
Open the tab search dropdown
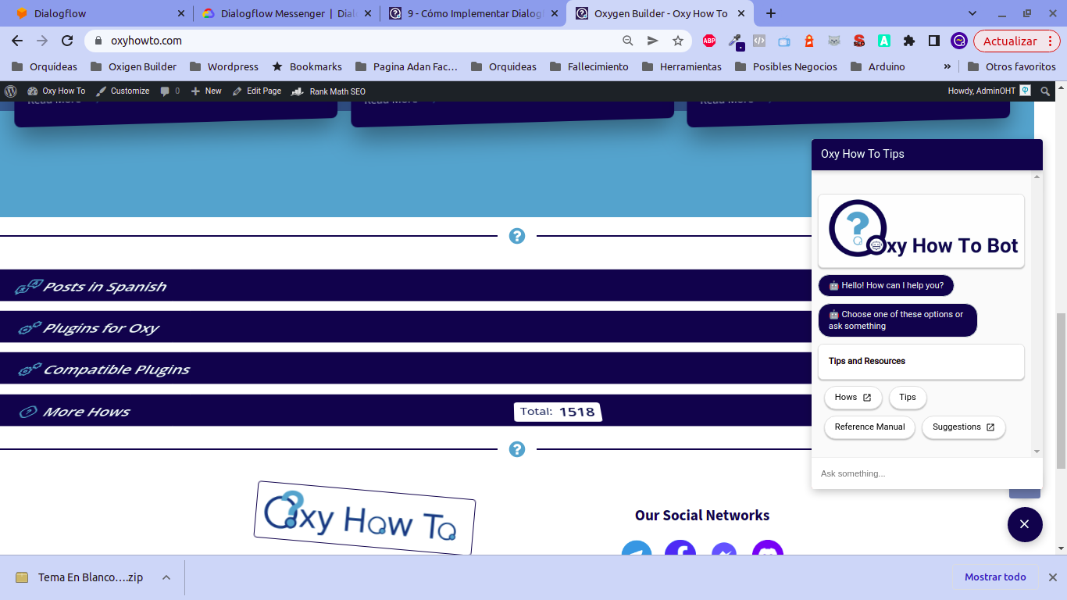pyautogui.click(x=972, y=13)
